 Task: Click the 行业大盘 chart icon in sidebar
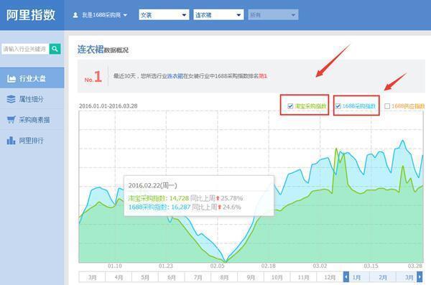coord(11,78)
